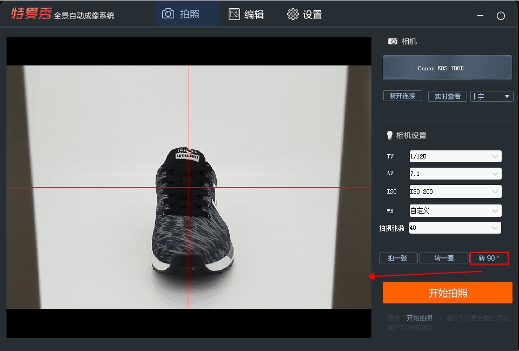Click the orange 开始拍照 button
This screenshot has height=351, width=519.
pyautogui.click(x=448, y=293)
